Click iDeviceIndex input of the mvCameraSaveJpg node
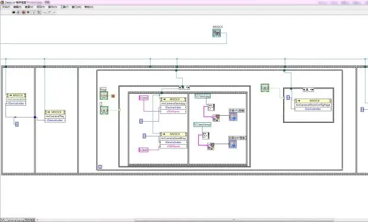 [173, 107]
